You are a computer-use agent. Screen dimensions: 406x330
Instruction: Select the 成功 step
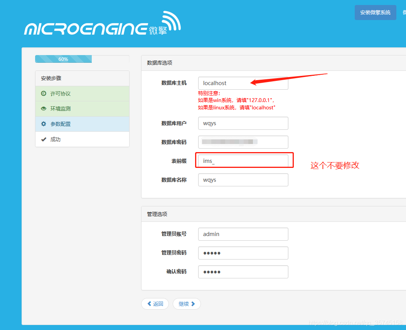[83, 139]
